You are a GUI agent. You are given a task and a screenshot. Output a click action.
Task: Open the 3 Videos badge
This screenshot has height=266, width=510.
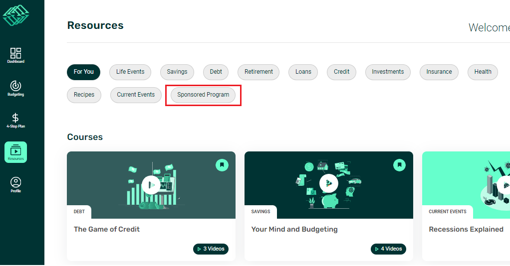tap(211, 249)
